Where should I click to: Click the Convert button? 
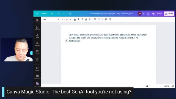coord(157,13)
